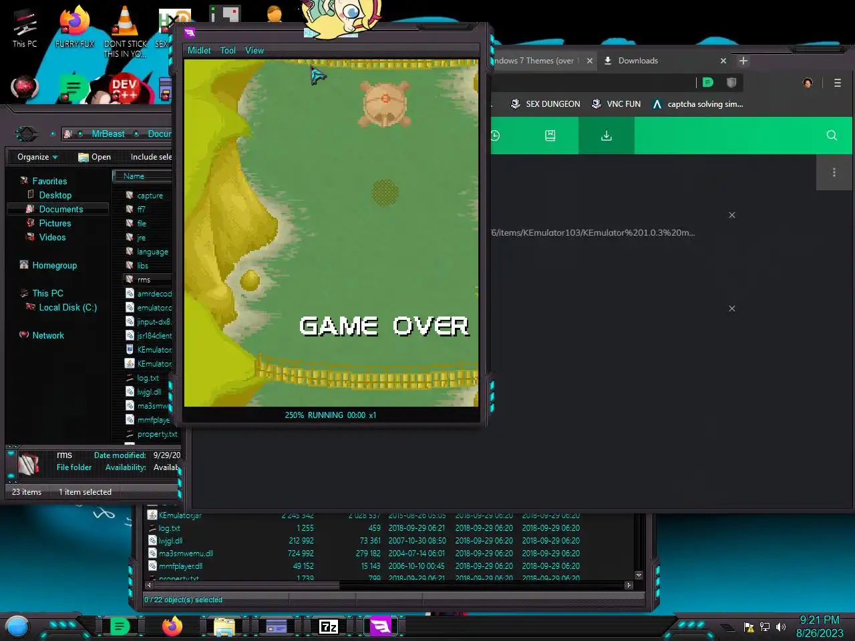855x641 pixels.
Task: Open the red orb desktop icon
Action: (25, 87)
